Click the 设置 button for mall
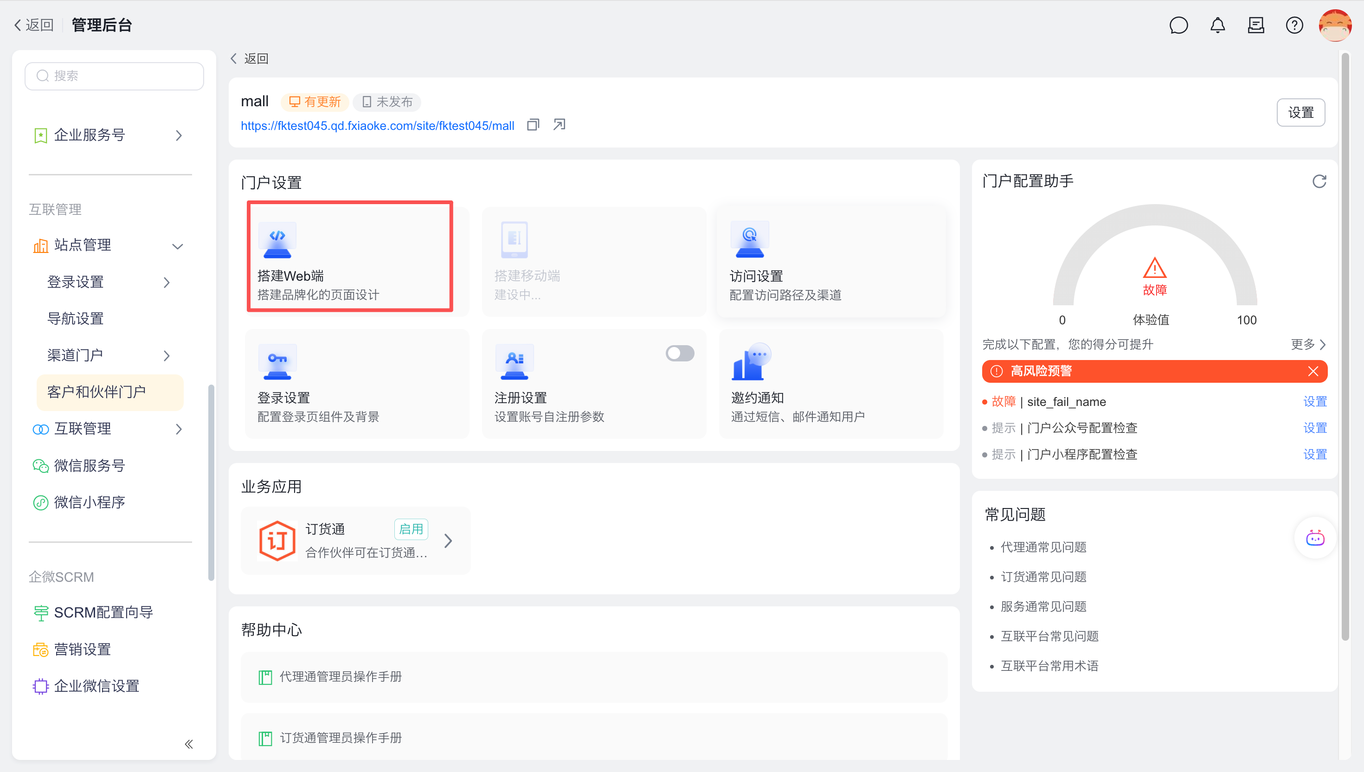This screenshot has width=1364, height=772. [1300, 112]
